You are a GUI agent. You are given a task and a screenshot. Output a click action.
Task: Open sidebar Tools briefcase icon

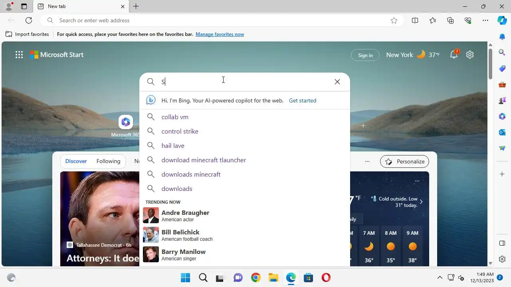point(502,85)
